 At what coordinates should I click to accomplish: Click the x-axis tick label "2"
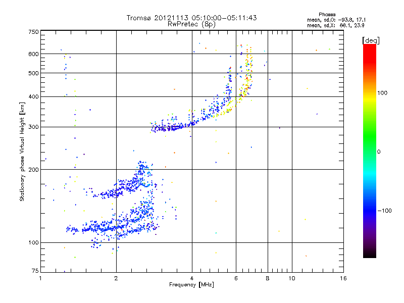116,278
